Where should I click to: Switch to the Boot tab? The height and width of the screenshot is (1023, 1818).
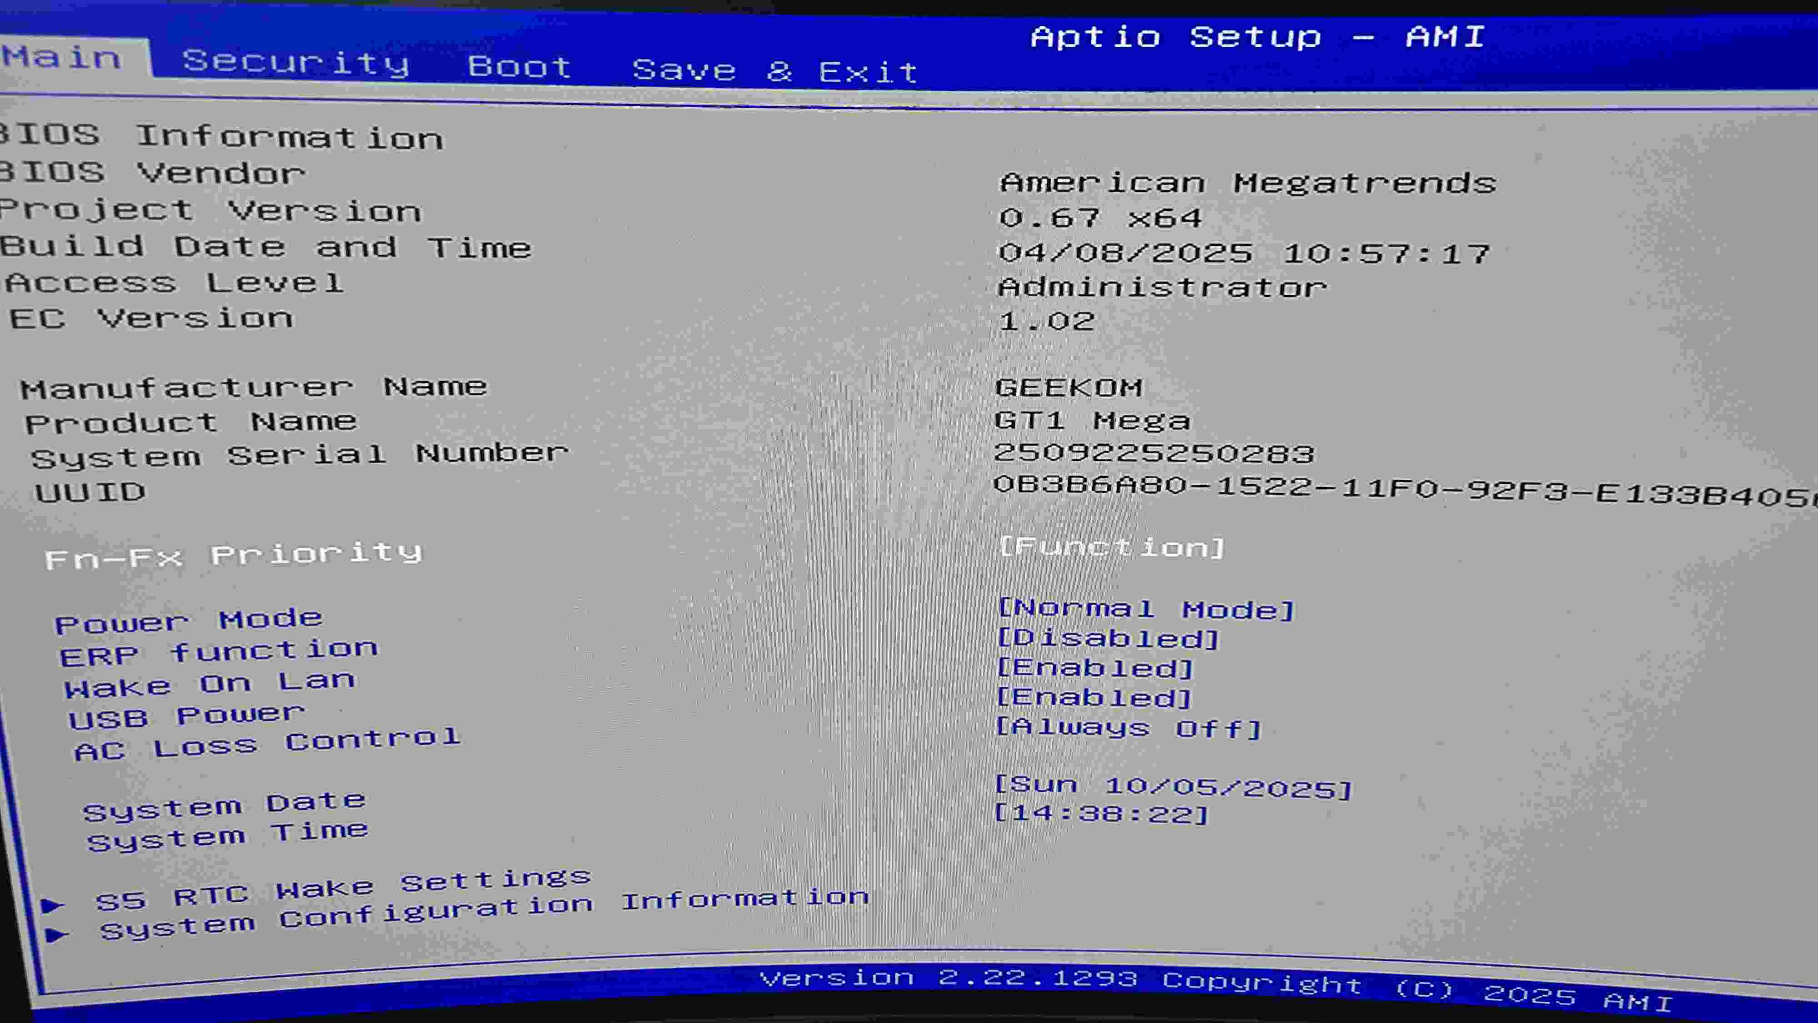tap(519, 67)
